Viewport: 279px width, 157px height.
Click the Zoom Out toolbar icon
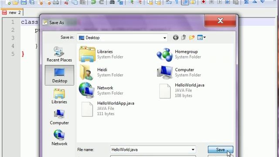(140, 2)
